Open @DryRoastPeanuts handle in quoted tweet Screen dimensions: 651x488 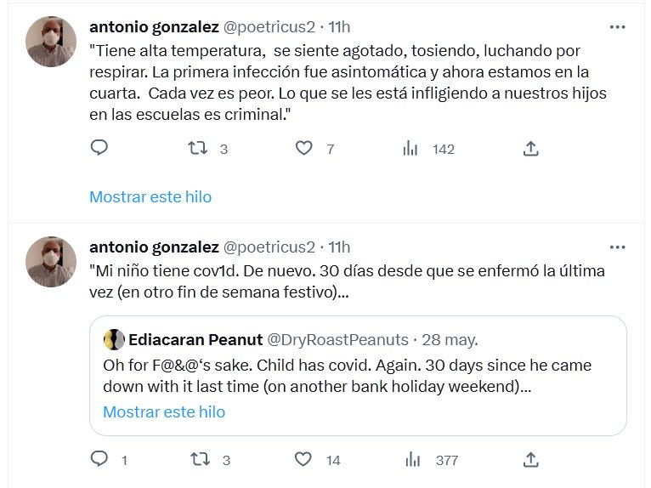tap(337, 340)
